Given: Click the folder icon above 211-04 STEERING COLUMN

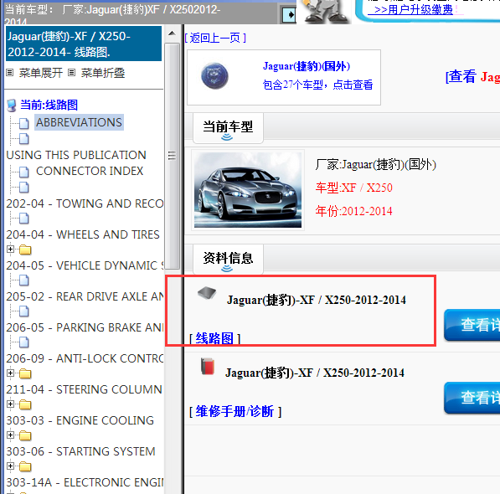Looking at the screenshot, I should pos(25,373).
